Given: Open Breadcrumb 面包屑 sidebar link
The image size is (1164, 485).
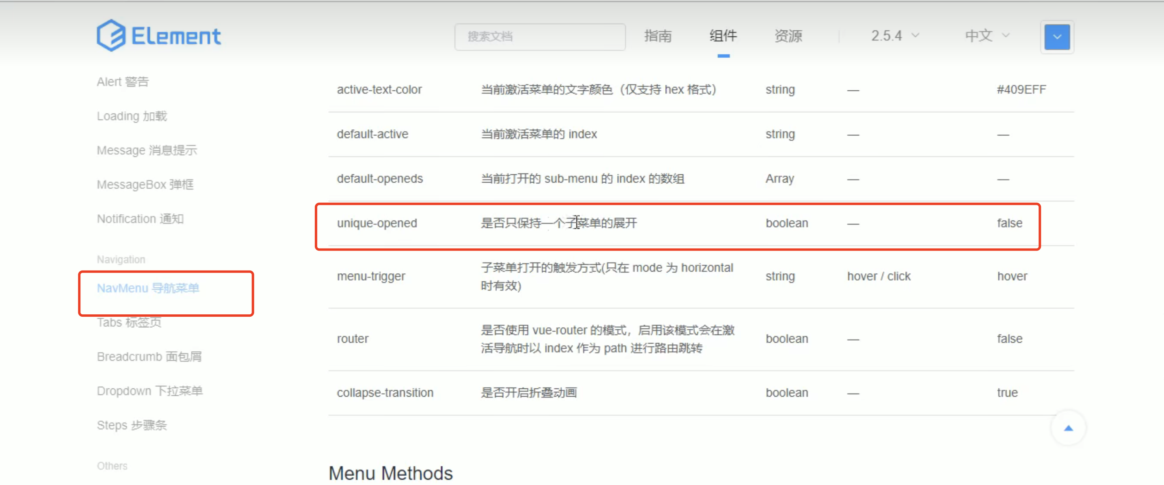Looking at the screenshot, I should (149, 356).
